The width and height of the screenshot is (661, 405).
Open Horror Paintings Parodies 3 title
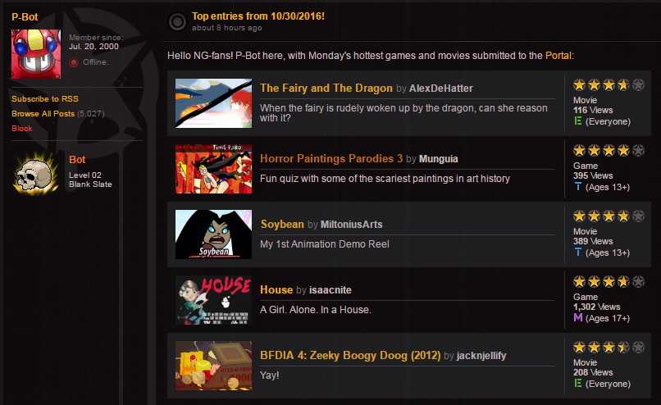coord(331,158)
